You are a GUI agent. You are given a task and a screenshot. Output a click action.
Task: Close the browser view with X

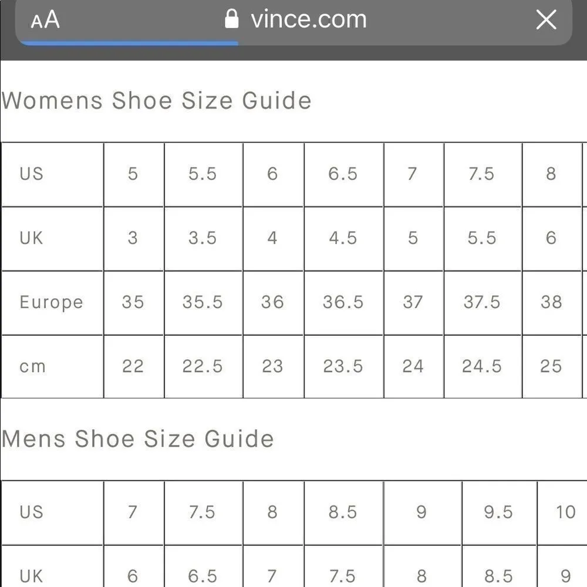click(x=546, y=21)
